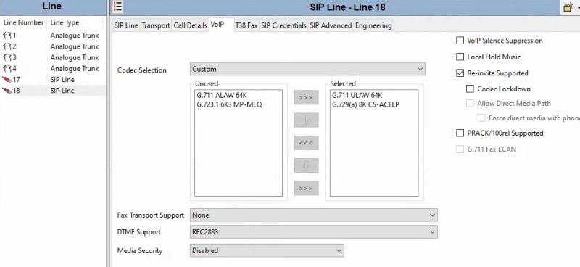Select SIP Line type text for line 17

(x=62, y=80)
